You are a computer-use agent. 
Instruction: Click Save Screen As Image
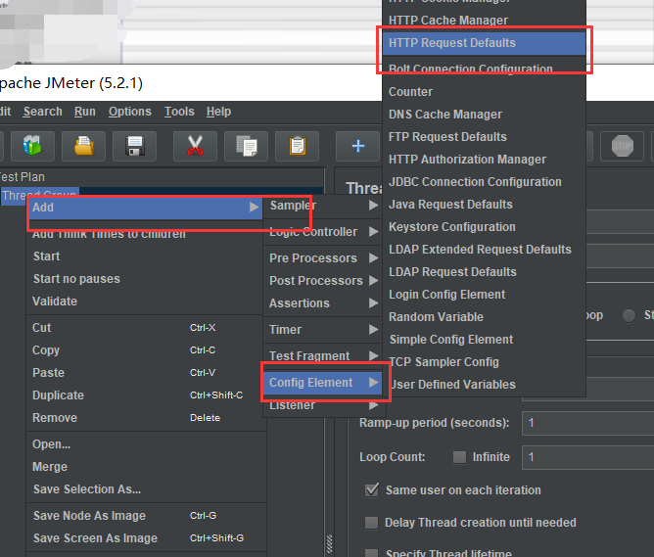145,538
